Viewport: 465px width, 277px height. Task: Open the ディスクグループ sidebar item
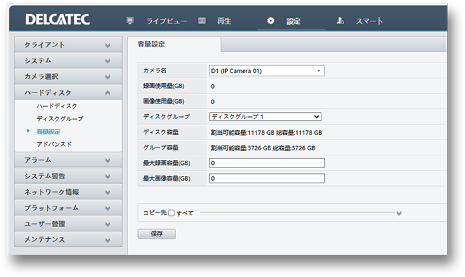(x=60, y=119)
